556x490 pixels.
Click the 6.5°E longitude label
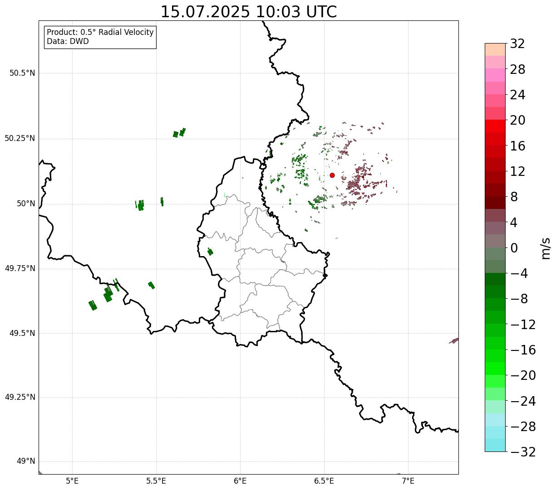click(324, 480)
